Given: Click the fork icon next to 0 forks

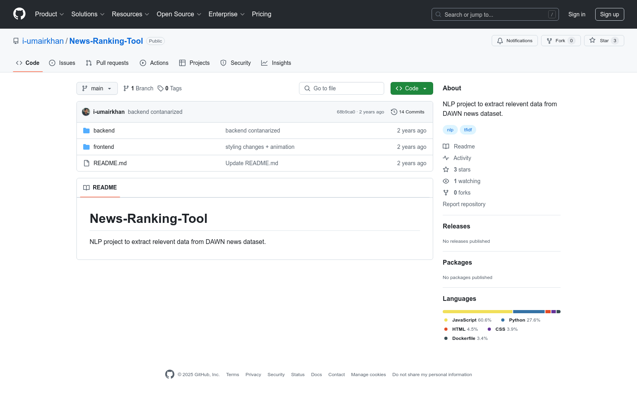Looking at the screenshot, I should [446, 193].
